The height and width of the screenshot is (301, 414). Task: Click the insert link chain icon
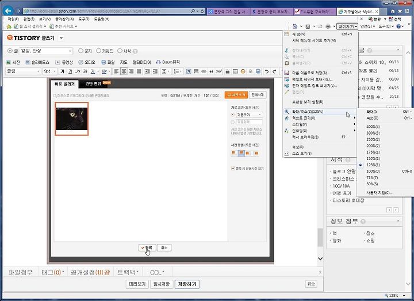click(204, 71)
